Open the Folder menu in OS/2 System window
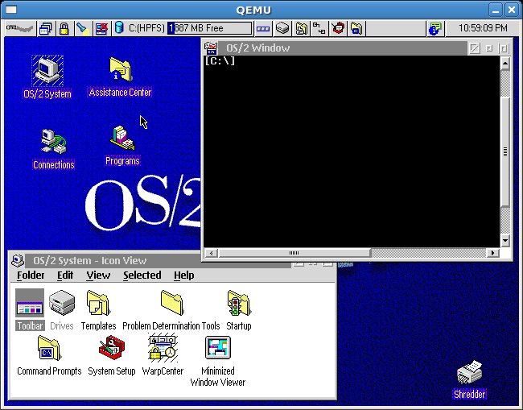 point(31,275)
